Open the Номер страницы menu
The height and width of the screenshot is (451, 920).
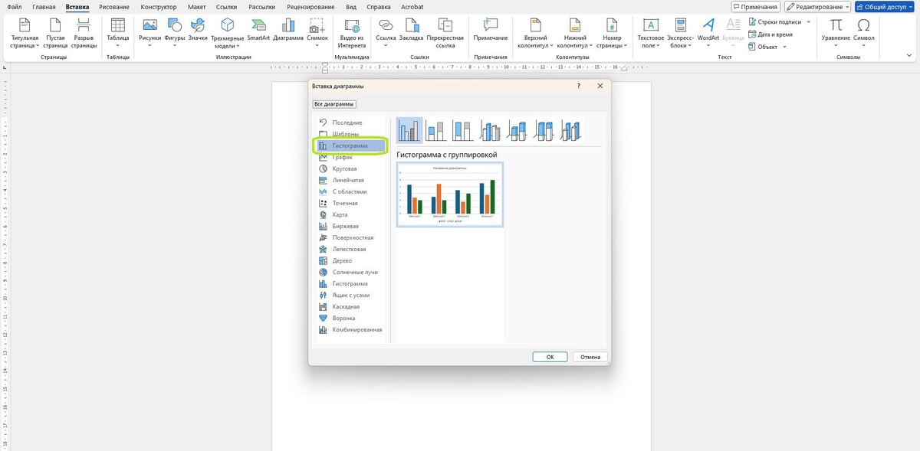coord(612,33)
